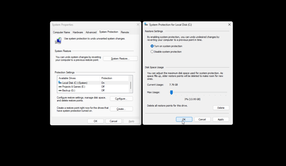286x166 pixels.
Task: Click the Backup (G:) drive icon
Action: pyautogui.click(x=60, y=91)
